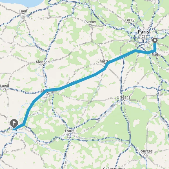Select the Melun city label
Screen dimensions: 169x169
click(157, 55)
